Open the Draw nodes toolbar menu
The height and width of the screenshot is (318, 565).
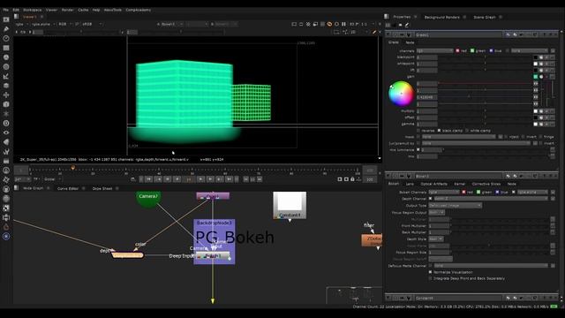[x=6, y=29]
